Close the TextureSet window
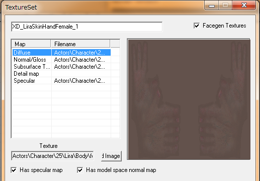Image resolution: width=260 pixels, height=181 pixels. pyautogui.click(x=244, y=6)
